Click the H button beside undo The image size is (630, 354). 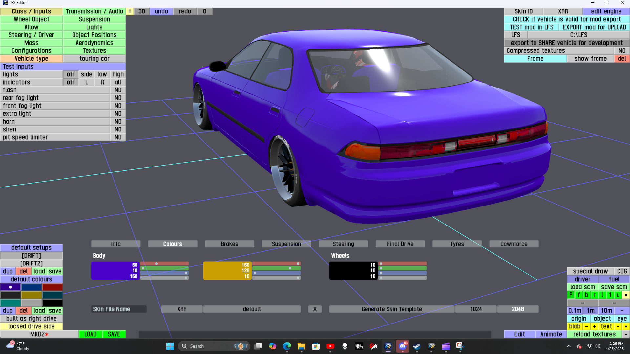click(x=130, y=11)
